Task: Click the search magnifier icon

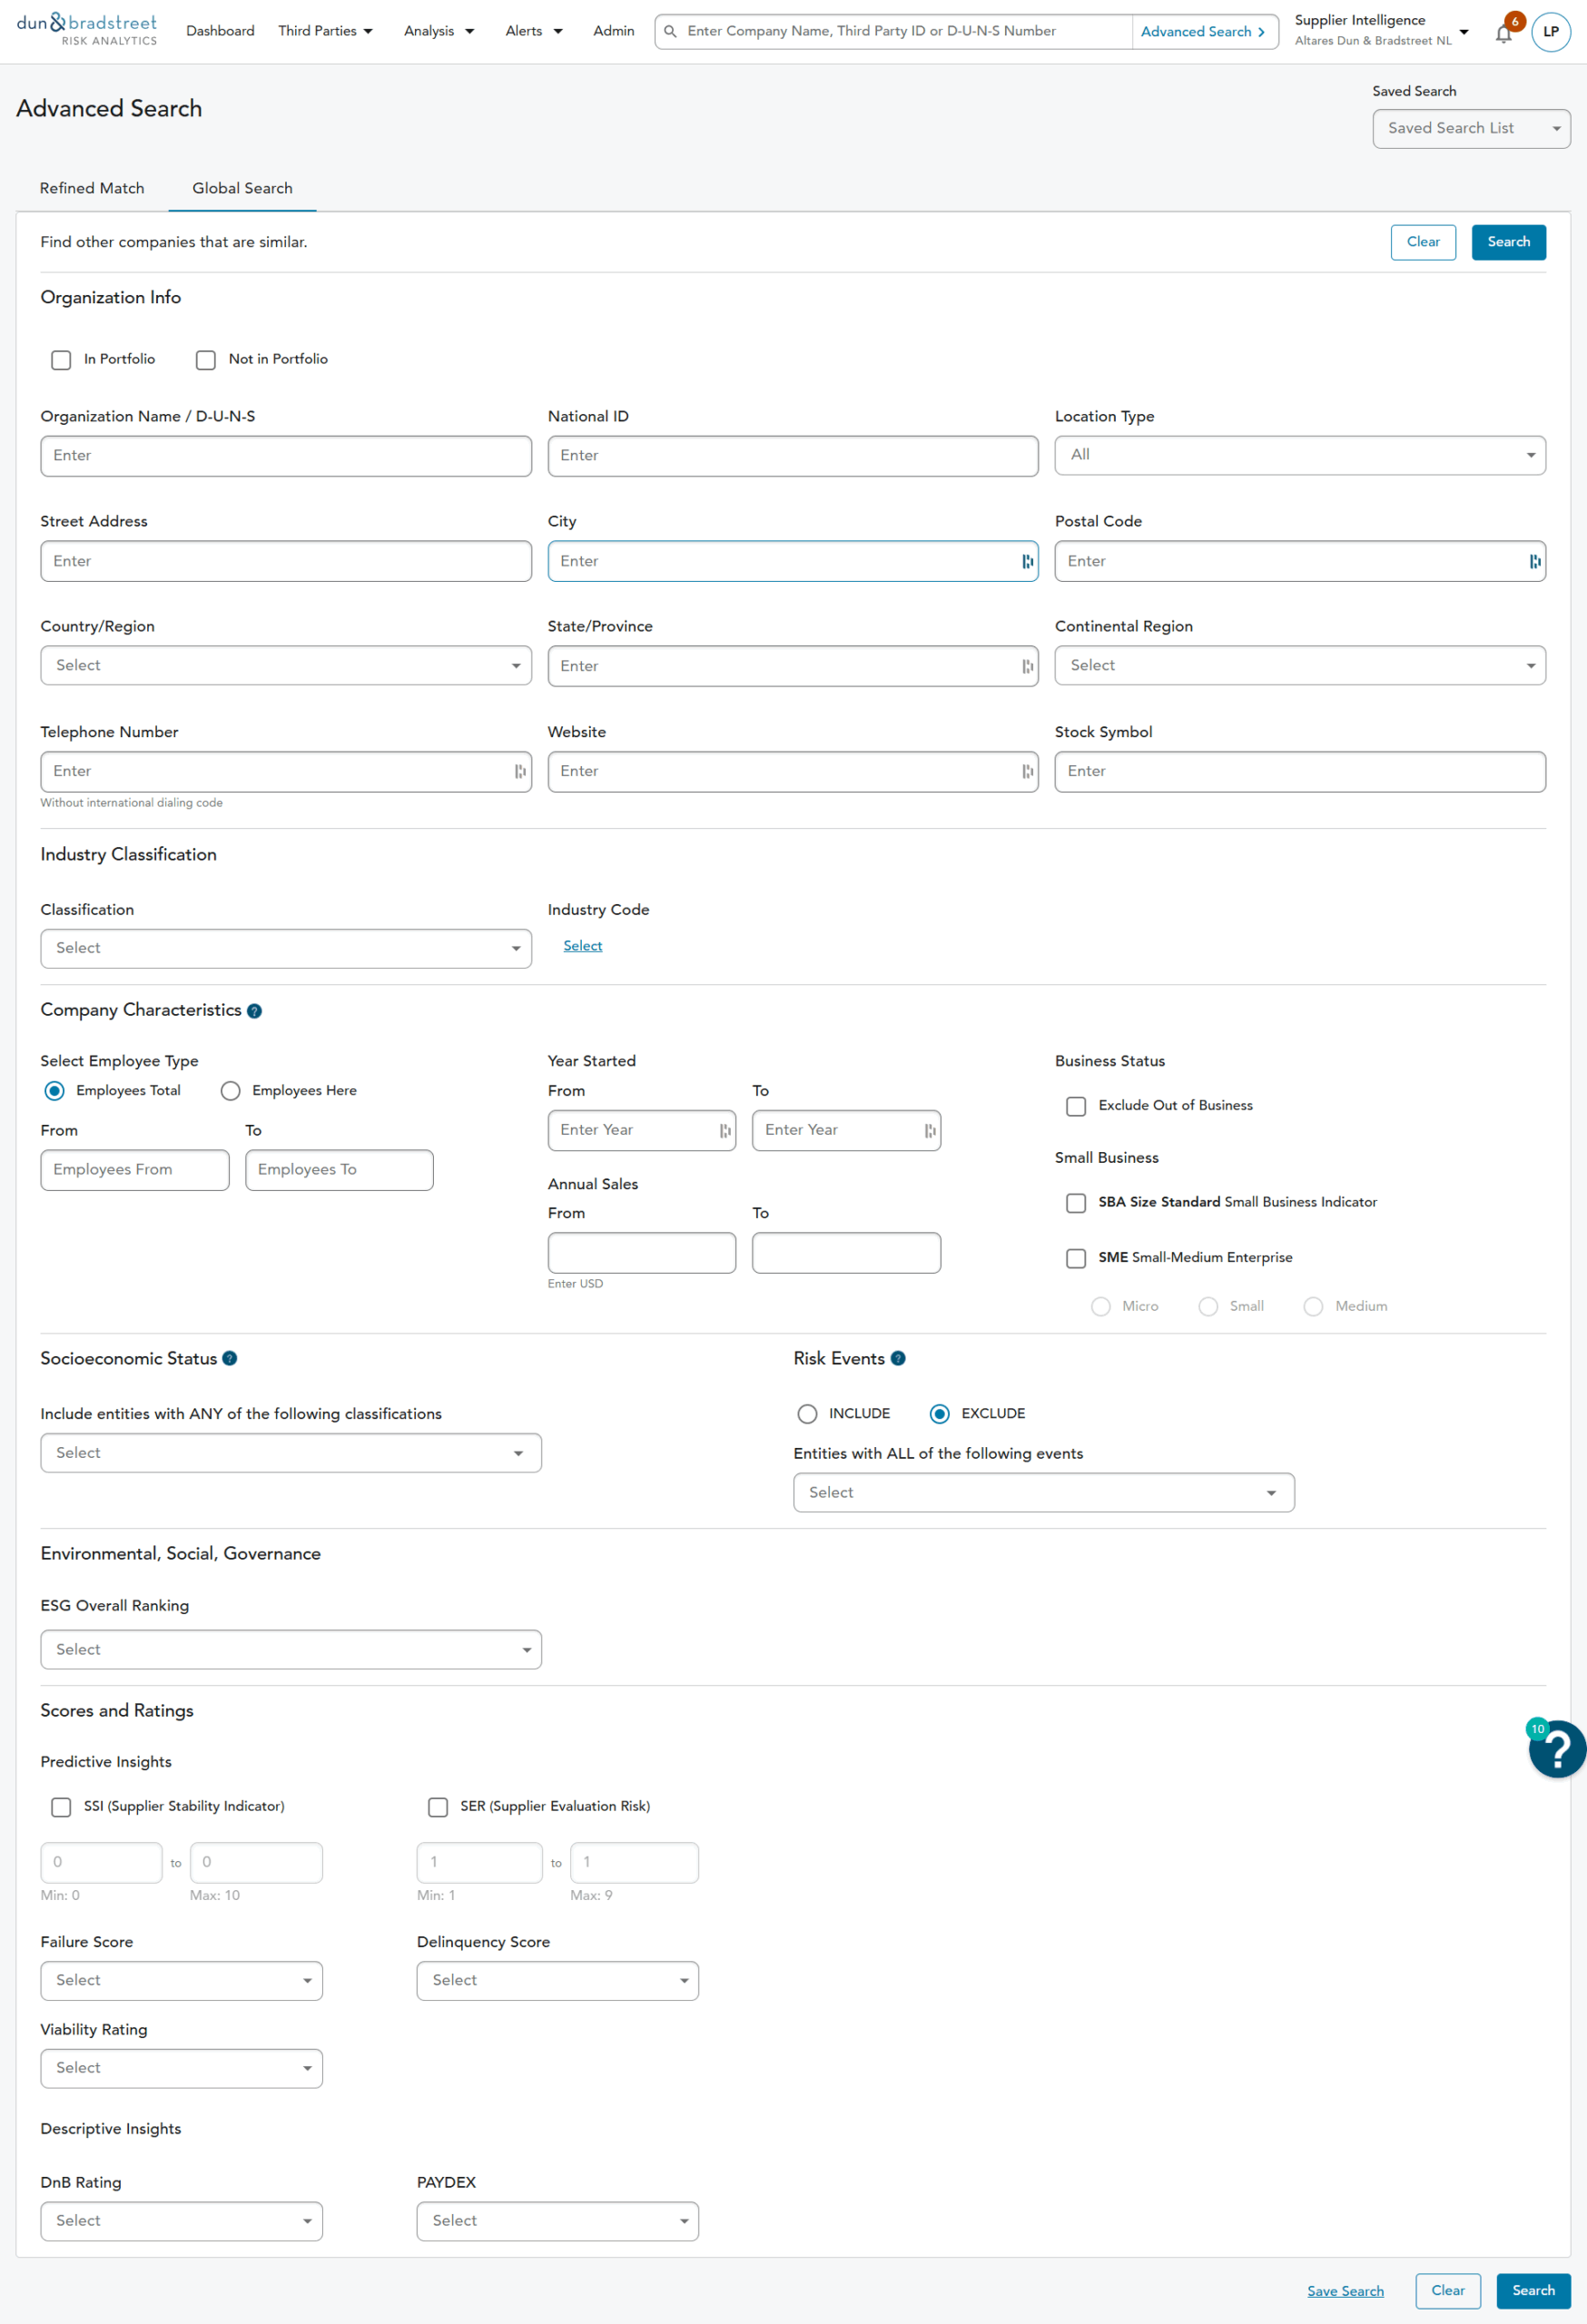Action: 671,32
